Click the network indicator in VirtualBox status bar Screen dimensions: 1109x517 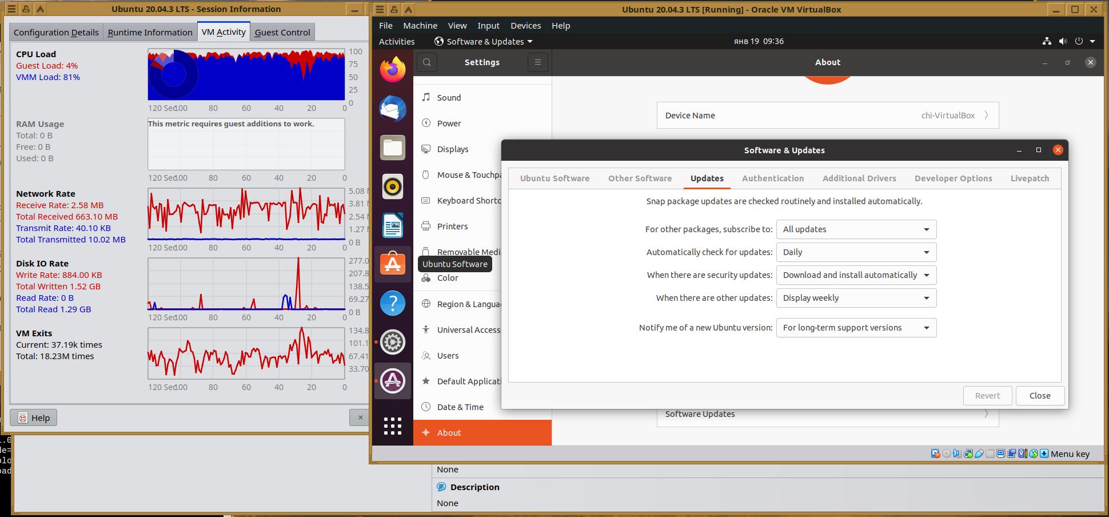point(968,454)
